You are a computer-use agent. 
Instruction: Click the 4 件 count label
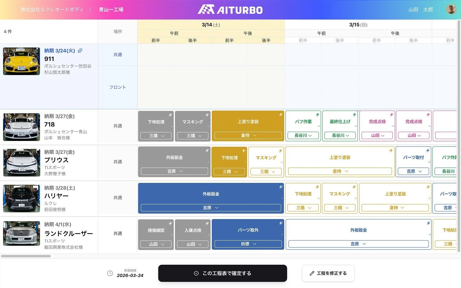tap(8, 32)
